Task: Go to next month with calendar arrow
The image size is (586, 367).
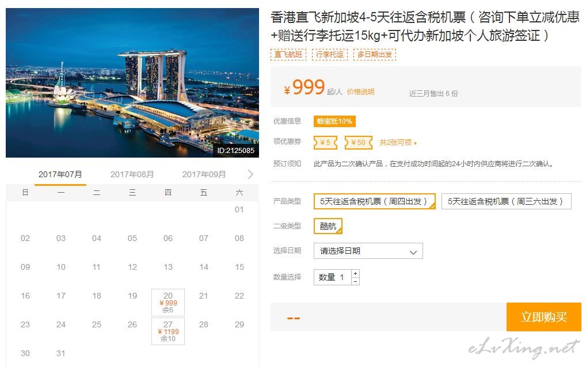Action: point(250,174)
